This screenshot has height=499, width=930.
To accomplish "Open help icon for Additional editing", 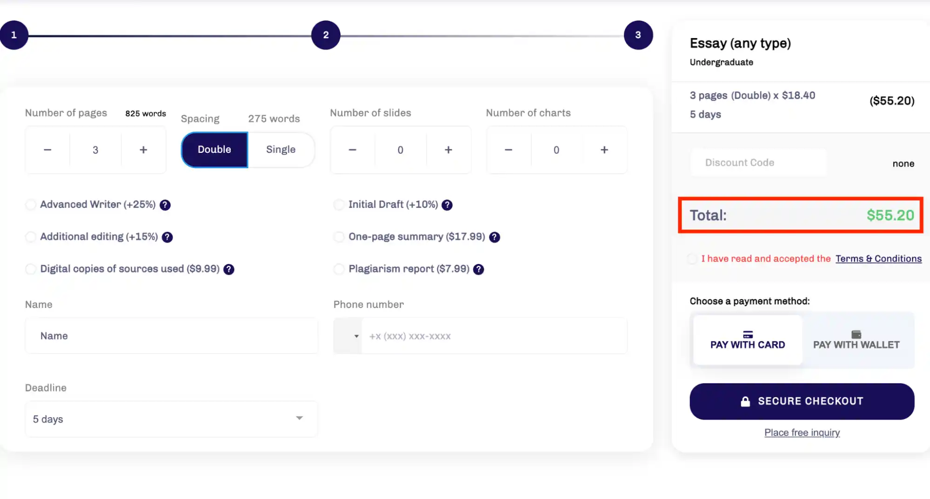I will [167, 237].
